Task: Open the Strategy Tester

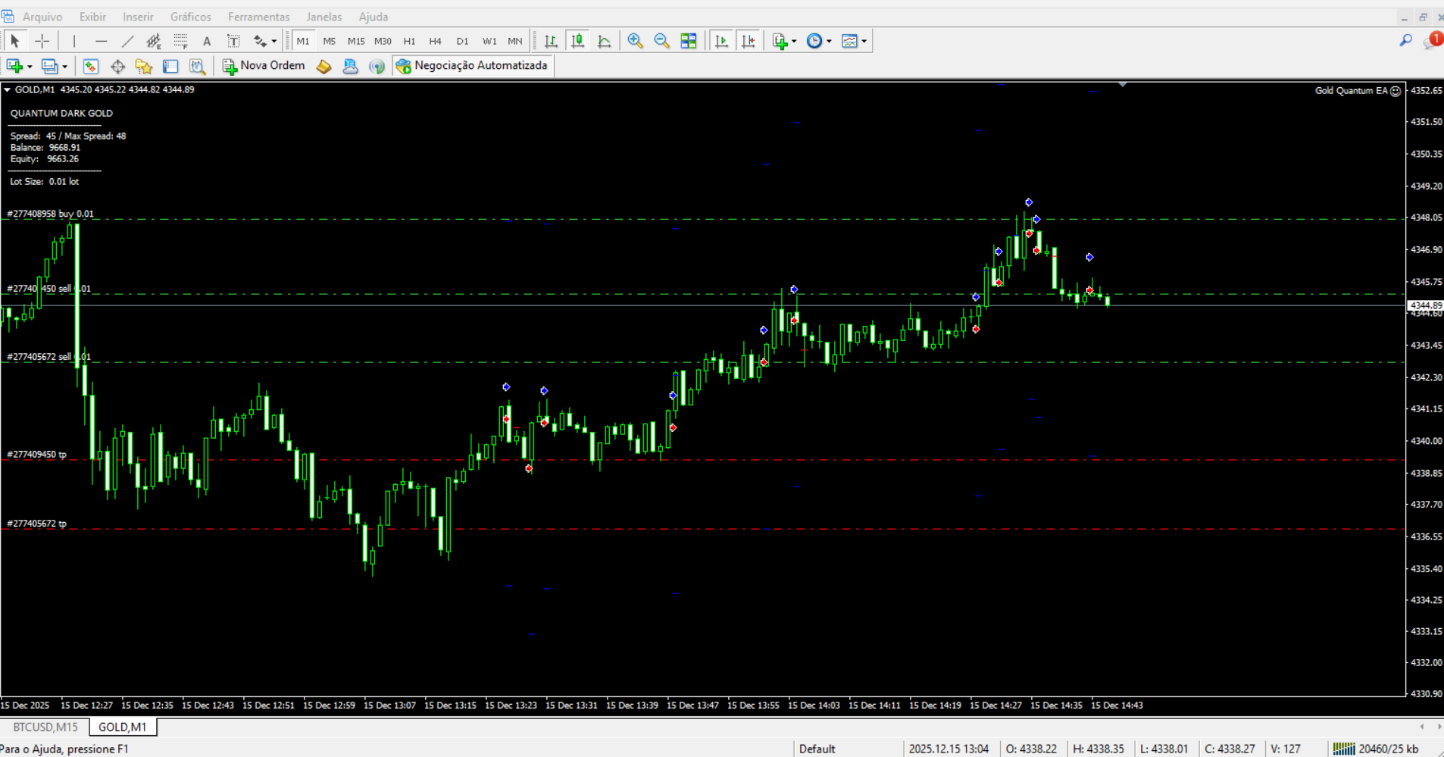Action: click(198, 67)
